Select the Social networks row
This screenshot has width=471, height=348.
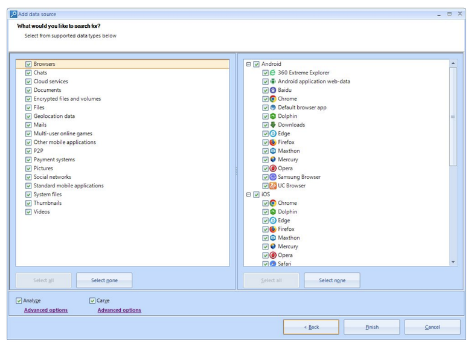(123, 177)
